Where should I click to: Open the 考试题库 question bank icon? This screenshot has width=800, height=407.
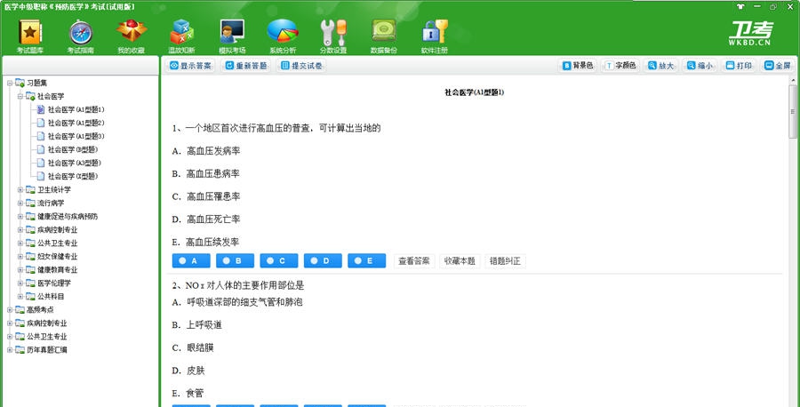point(30,36)
